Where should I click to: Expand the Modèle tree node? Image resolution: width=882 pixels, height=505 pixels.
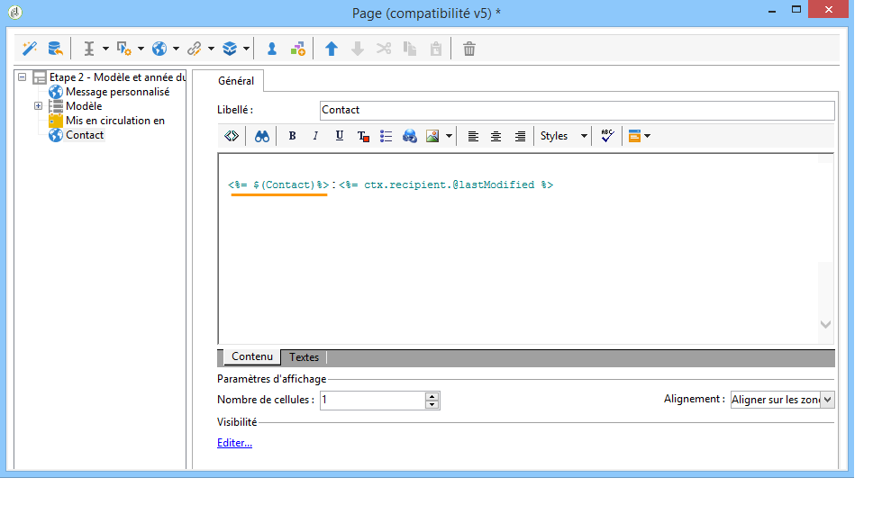pos(38,105)
